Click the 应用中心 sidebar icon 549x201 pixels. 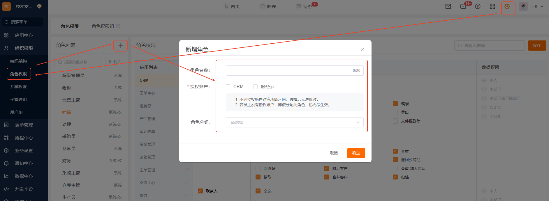click(6, 35)
